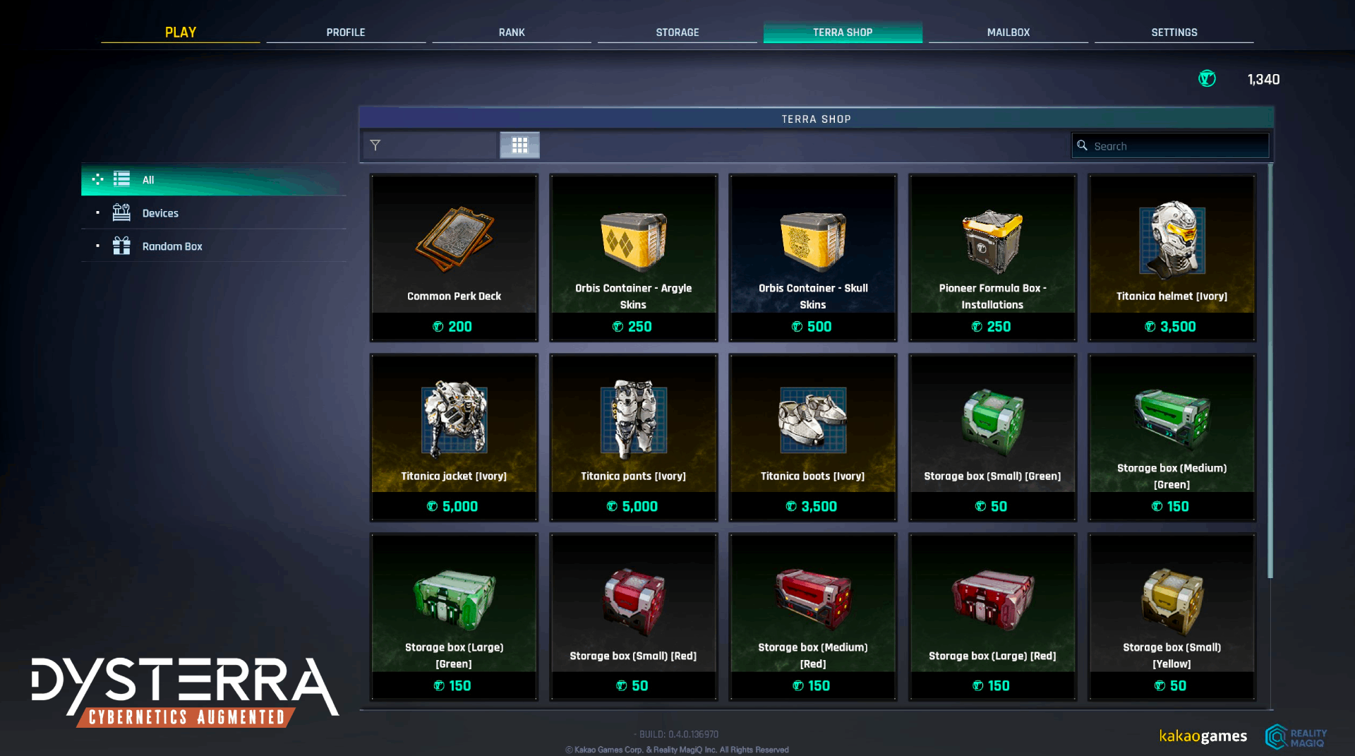This screenshot has height=756, width=1355.
Task: Select the Random Box gift icon
Action: 121,246
